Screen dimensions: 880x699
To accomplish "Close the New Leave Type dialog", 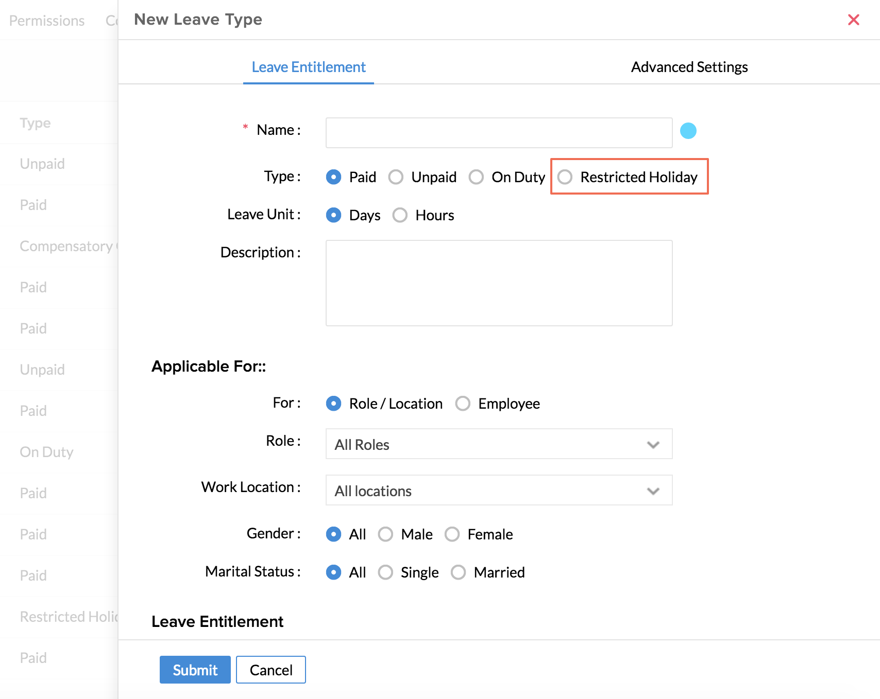I will [x=853, y=20].
